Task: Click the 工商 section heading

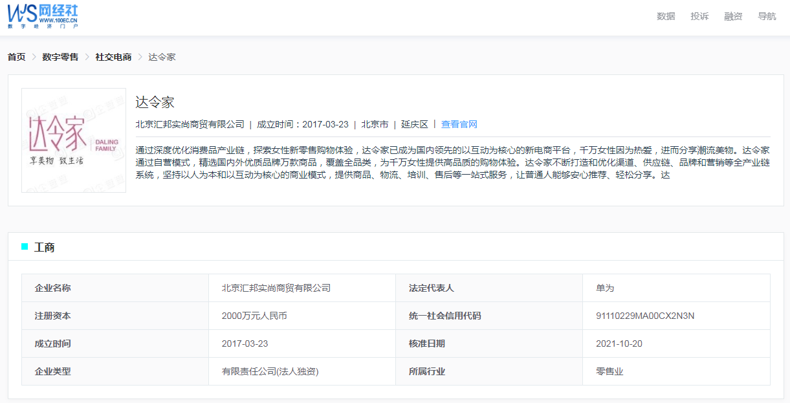Action: pyautogui.click(x=45, y=247)
